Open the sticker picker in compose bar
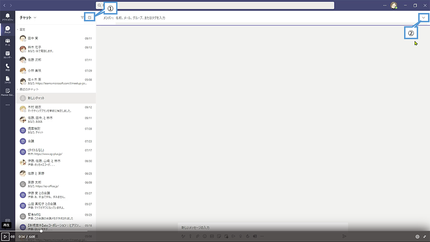Screen dimensions: 430x242 coord(219,236)
